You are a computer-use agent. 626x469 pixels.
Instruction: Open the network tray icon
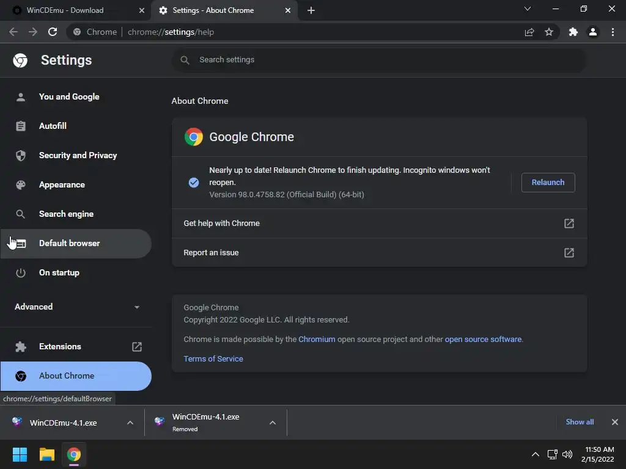(553, 454)
